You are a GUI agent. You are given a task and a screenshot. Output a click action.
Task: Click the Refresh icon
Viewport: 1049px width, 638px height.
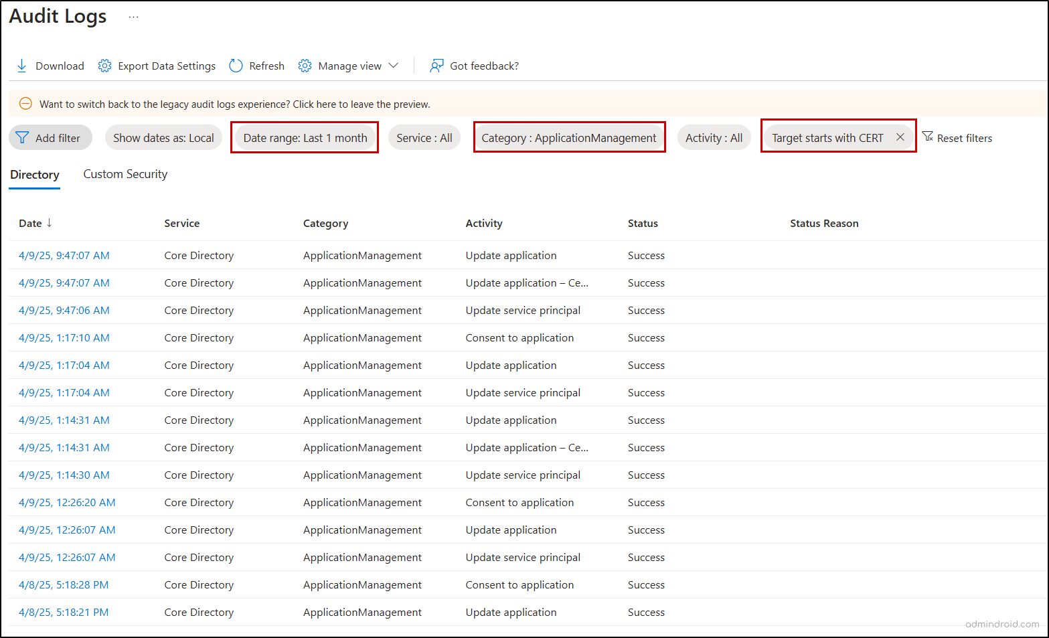pyautogui.click(x=236, y=66)
